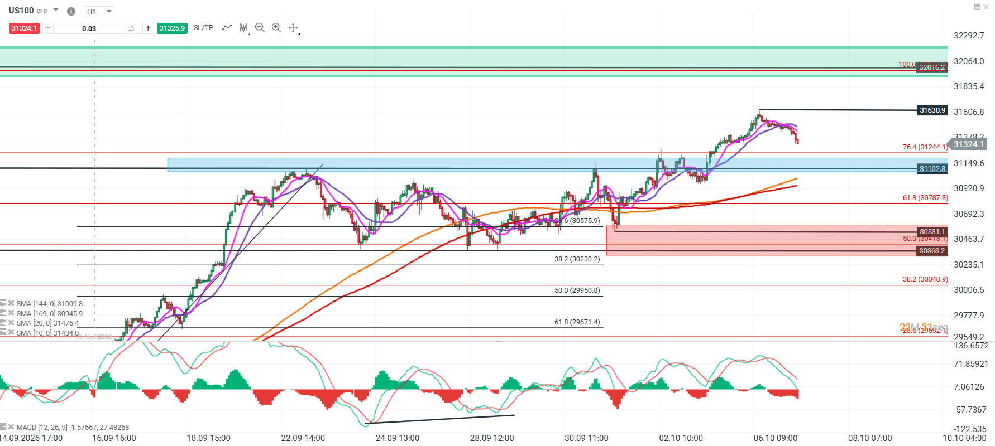Click the current price tag 31324.1 on axis
Screen dimensions: 995x446
[968, 144]
